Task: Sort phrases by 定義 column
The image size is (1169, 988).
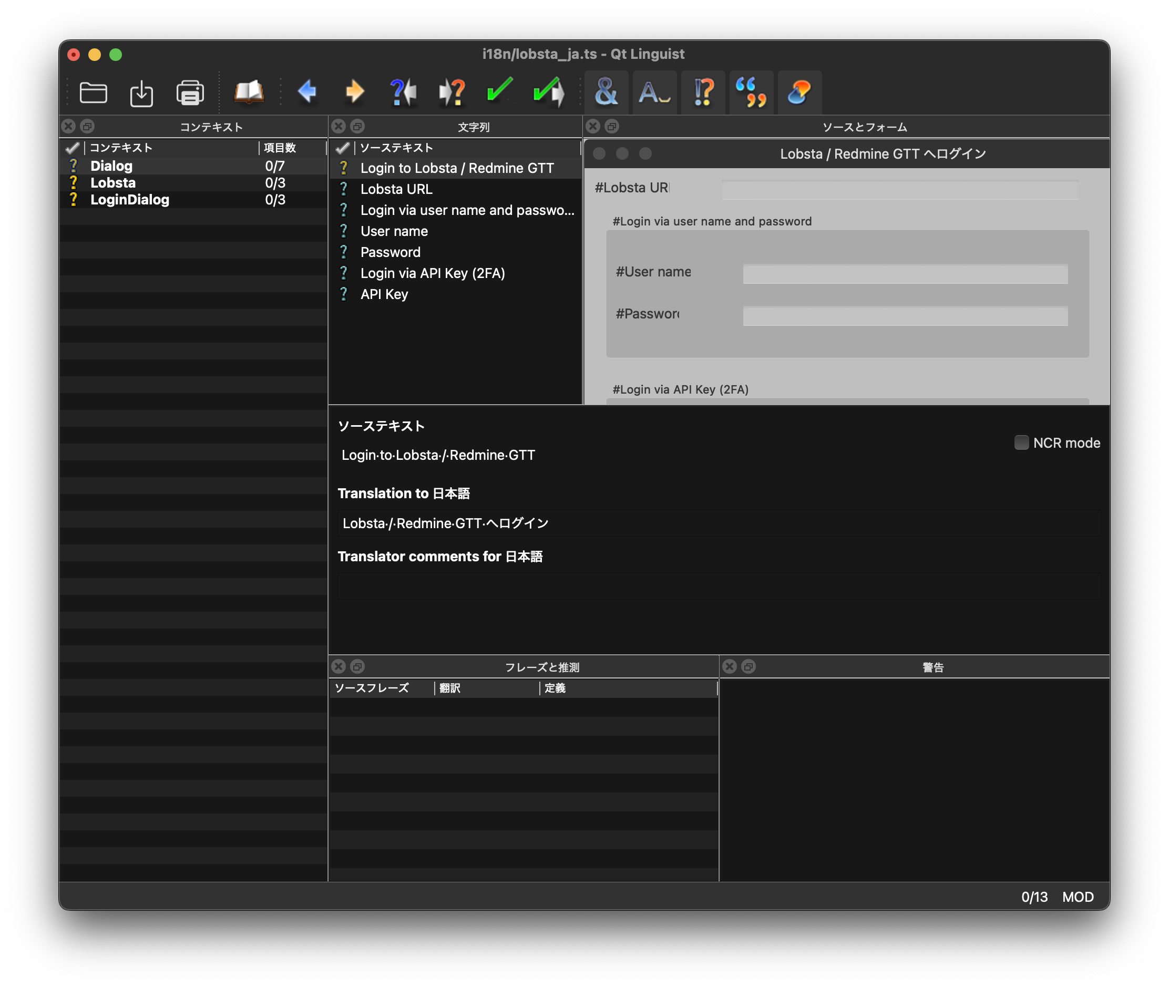Action: [628, 688]
